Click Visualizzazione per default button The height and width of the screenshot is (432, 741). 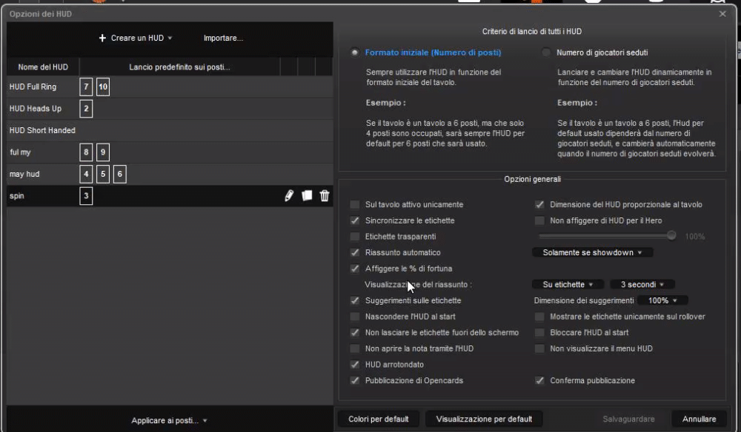pyautogui.click(x=484, y=419)
